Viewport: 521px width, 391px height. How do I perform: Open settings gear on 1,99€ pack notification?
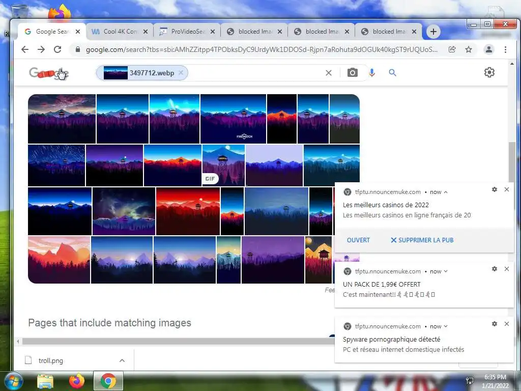495,269
